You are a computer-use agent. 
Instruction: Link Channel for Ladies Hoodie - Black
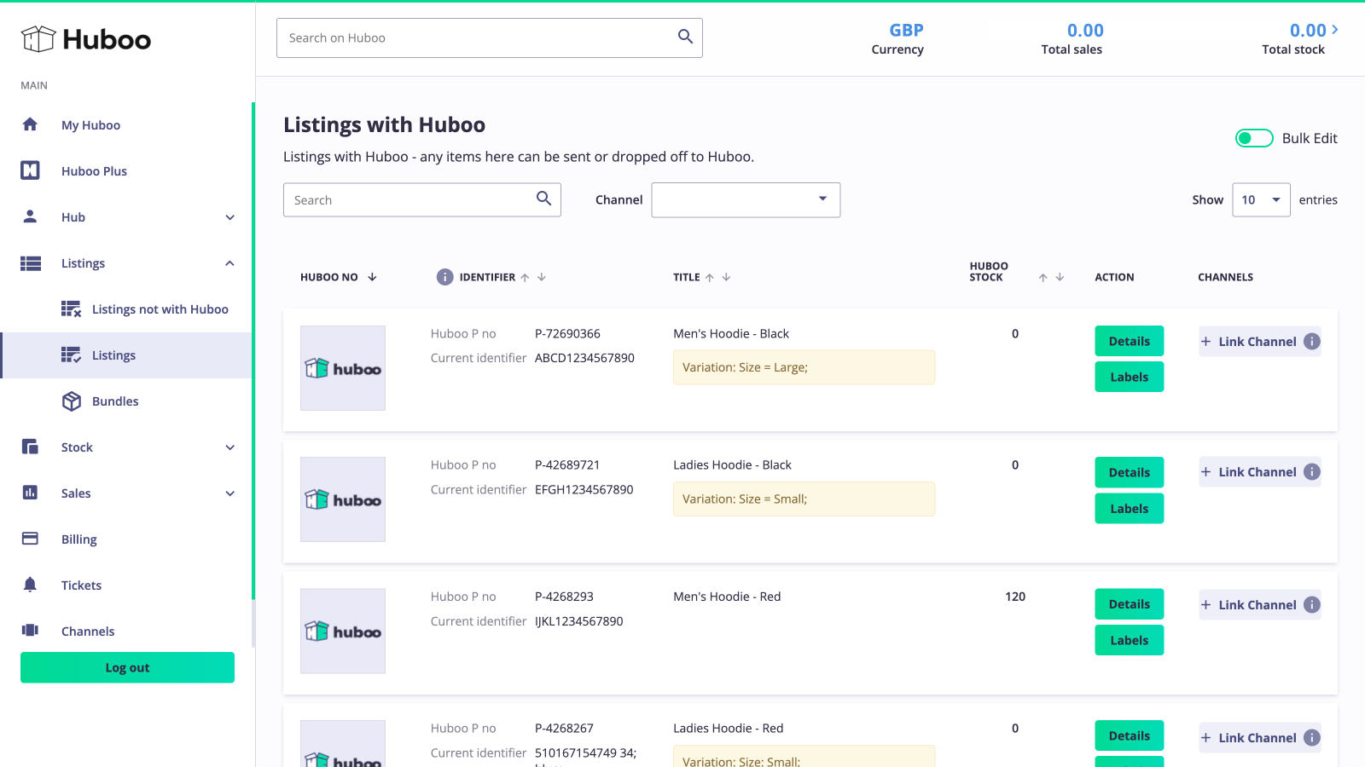tap(1259, 471)
